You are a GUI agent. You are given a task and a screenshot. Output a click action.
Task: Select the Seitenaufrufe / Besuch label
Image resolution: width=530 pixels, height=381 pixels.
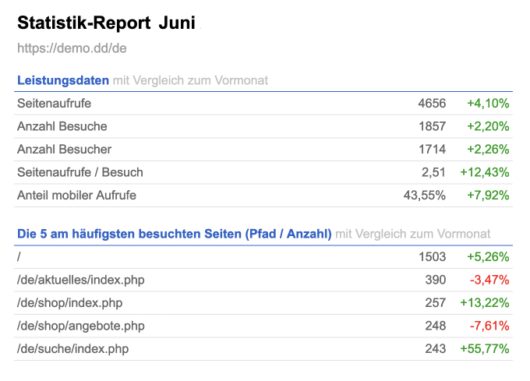point(79,172)
